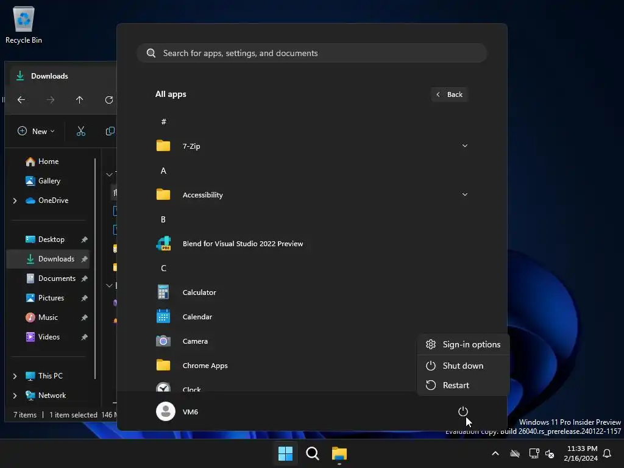The height and width of the screenshot is (468, 624).
Task: Show hidden icons in system tray
Action: pyautogui.click(x=495, y=453)
